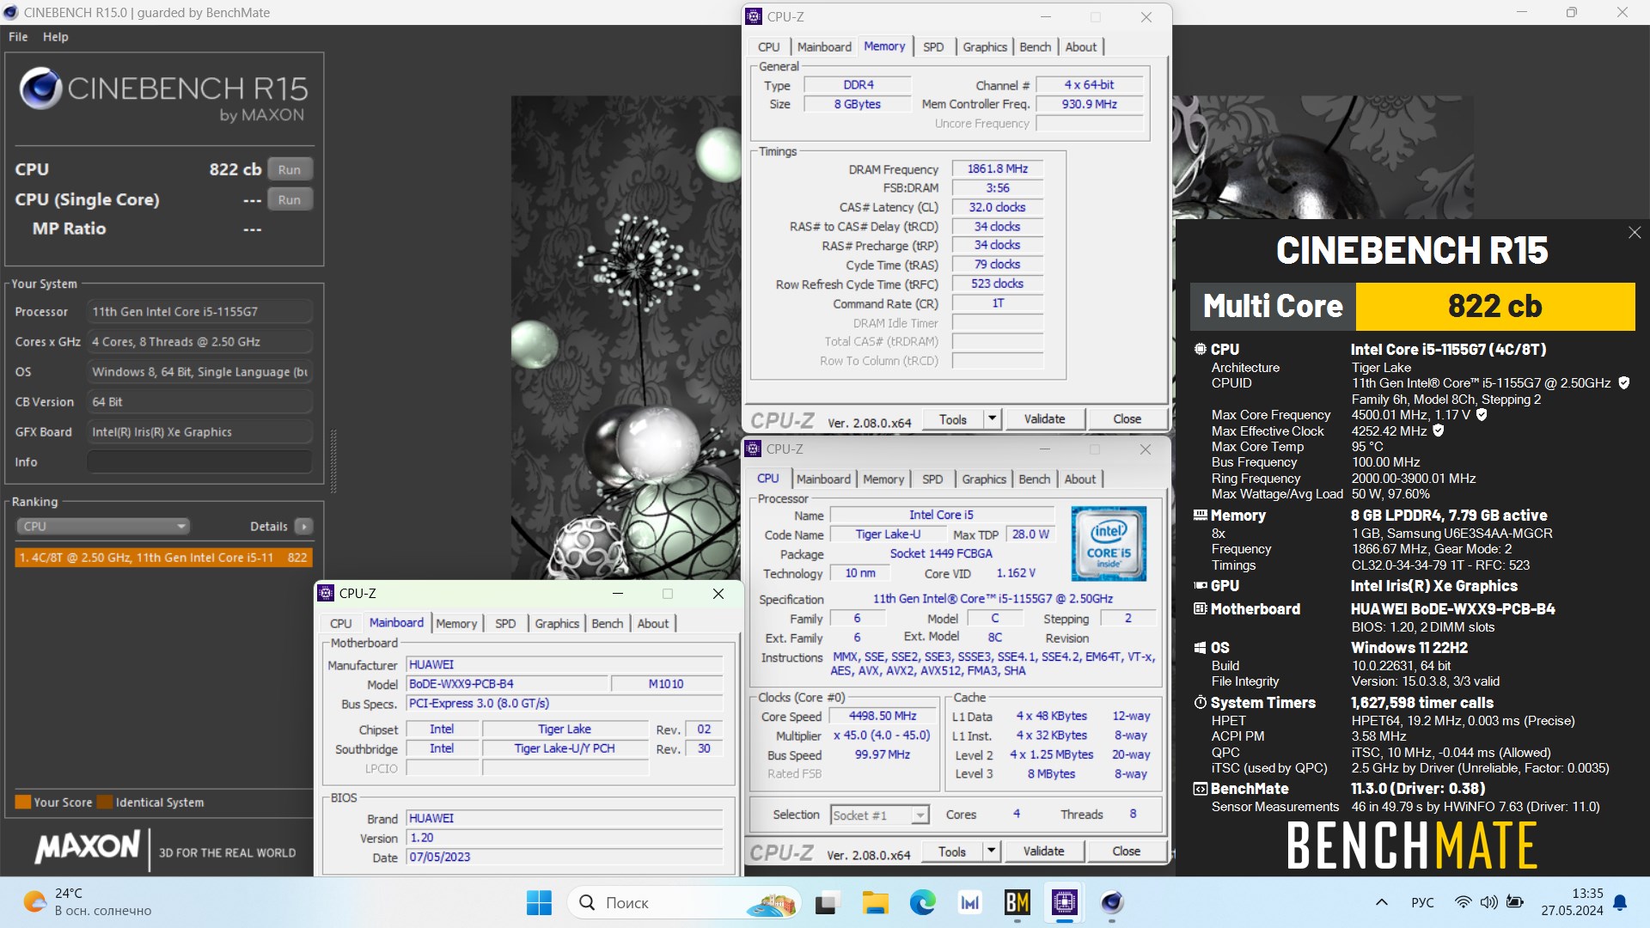Click Cinebench panel resize grip handle

(333, 460)
